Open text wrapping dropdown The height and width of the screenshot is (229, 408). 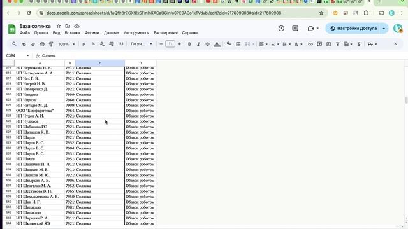(286, 44)
